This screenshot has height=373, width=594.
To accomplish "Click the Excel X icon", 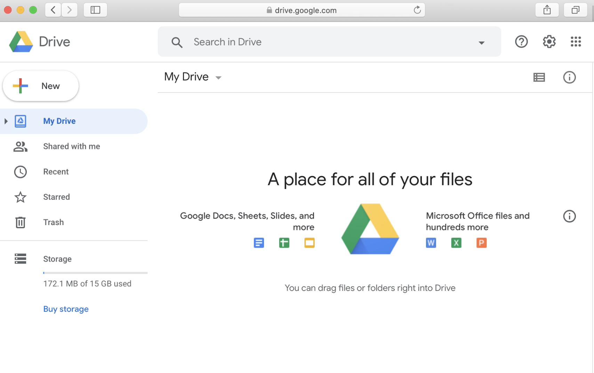I will [x=456, y=243].
